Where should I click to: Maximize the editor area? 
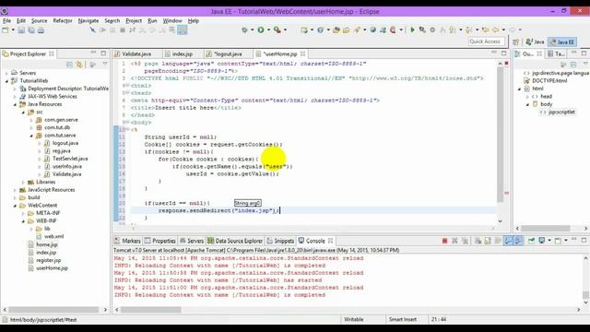pyautogui.click(x=504, y=53)
